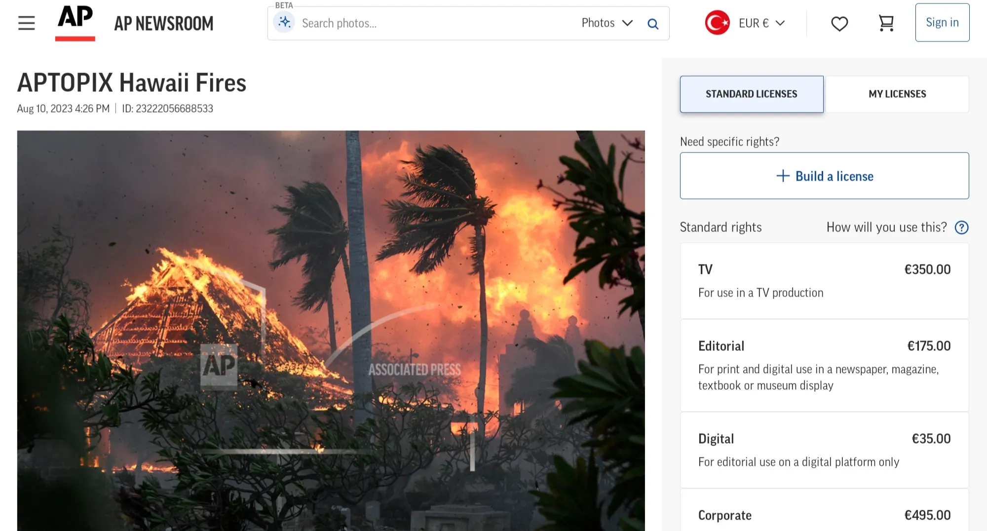Click the Turkish flag currency icon
The image size is (987, 531).
[x=717, y=22]
